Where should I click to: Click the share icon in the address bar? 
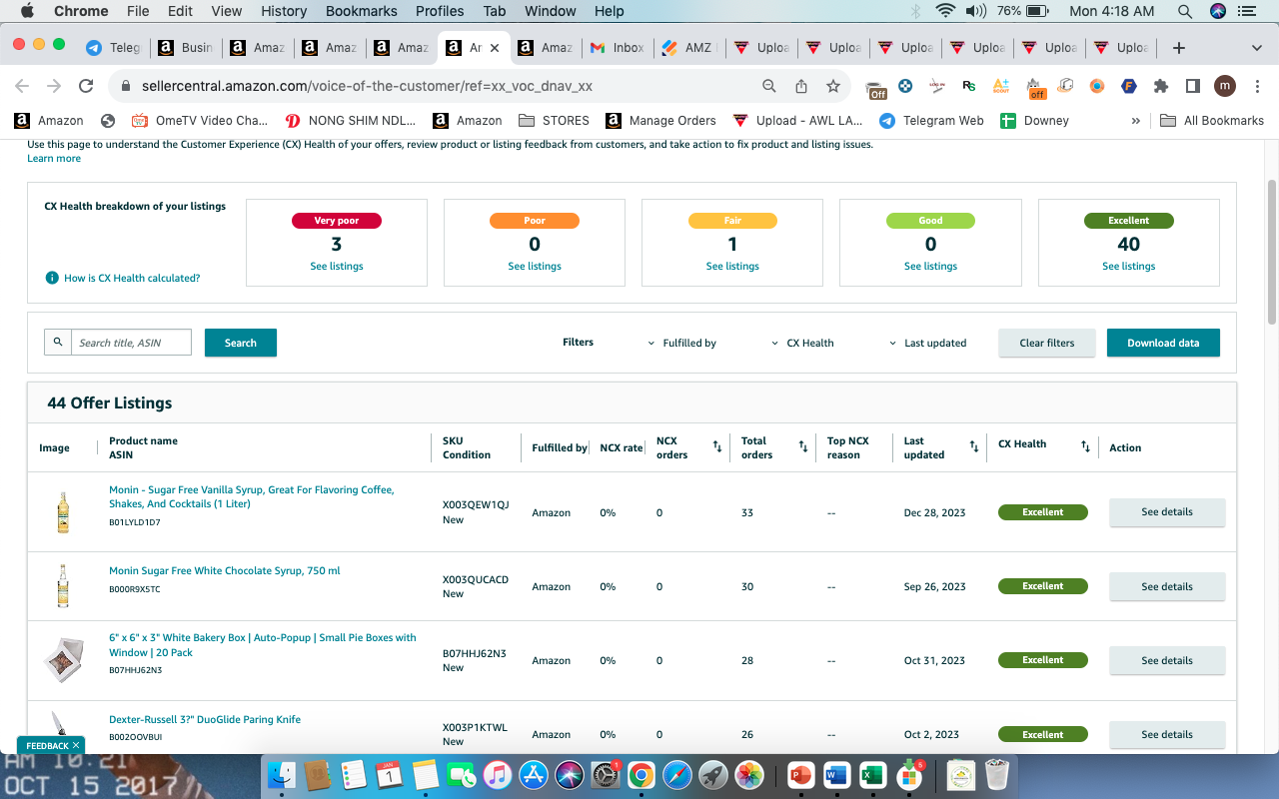(801, 86)
